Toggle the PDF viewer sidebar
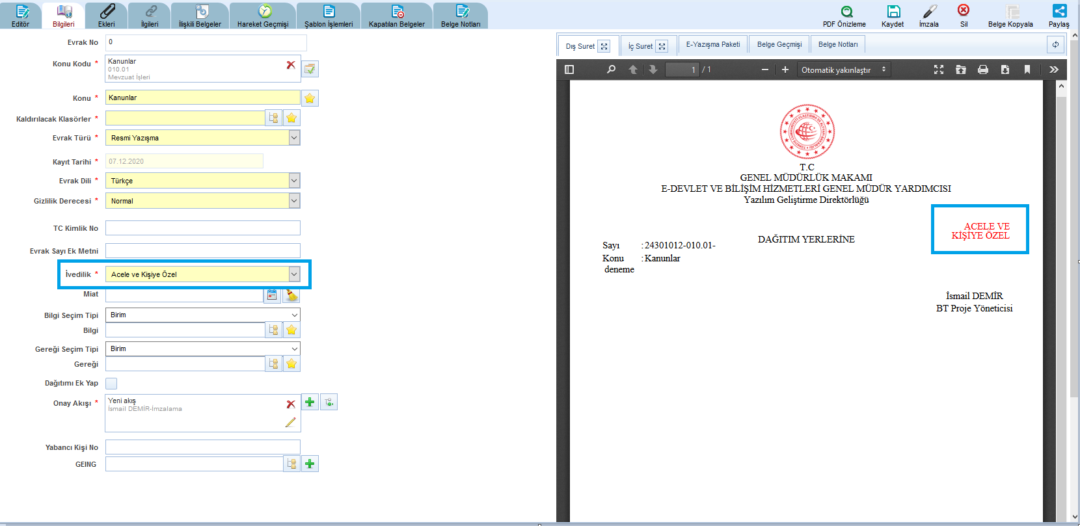The width and height of the screenshot is (1080, 526). point(569,70)
